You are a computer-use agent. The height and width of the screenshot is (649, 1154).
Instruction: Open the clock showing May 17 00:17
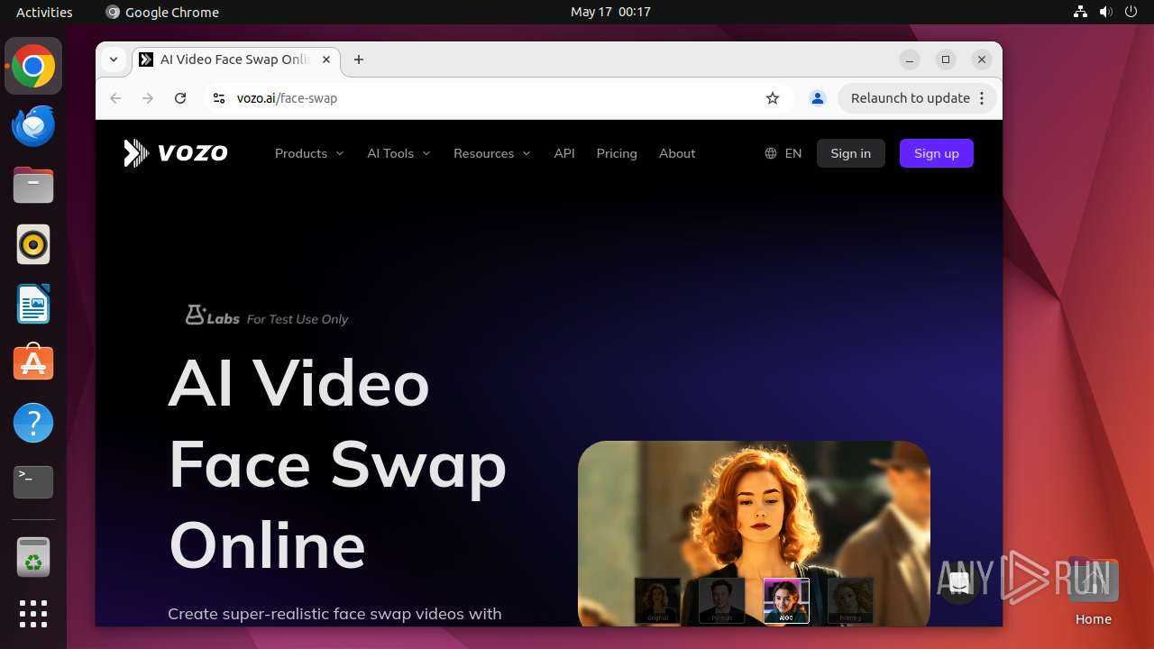coord(610,12)
